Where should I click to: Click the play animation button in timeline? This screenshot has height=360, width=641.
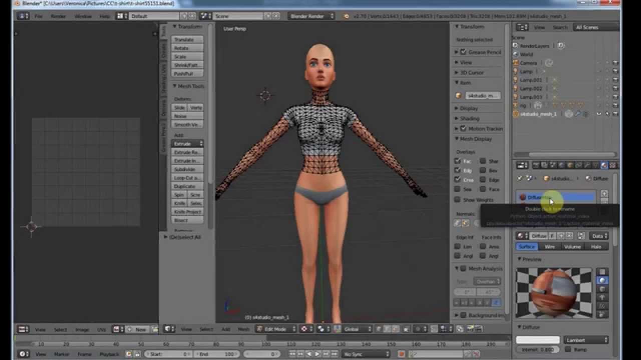(x=317, y=354)
